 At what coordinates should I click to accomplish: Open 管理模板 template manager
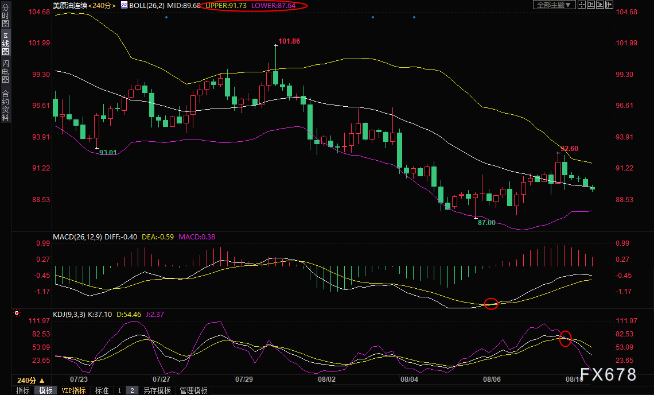click(x=193, y=390)
